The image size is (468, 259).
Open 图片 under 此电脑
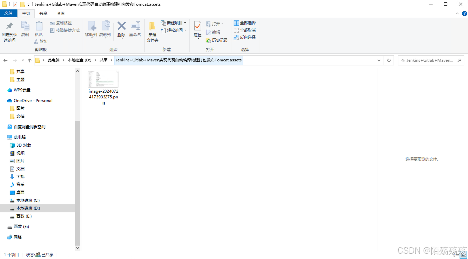click(20, 161)
